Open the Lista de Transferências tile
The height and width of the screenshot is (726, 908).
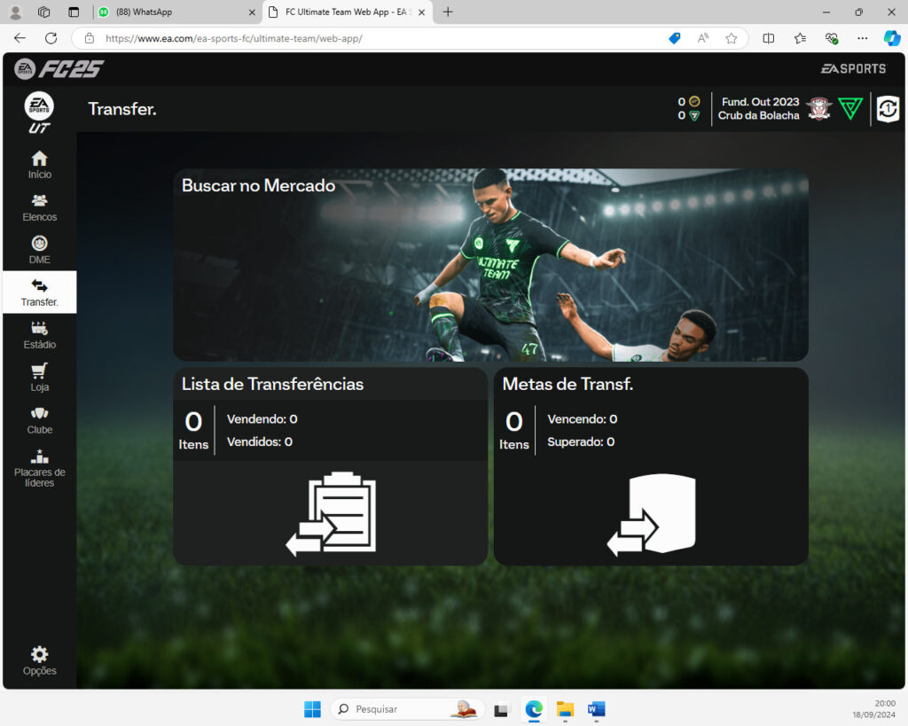tap(330, 466)
